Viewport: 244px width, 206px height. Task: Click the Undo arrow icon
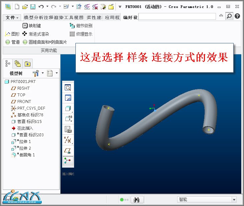coord(41,6)
